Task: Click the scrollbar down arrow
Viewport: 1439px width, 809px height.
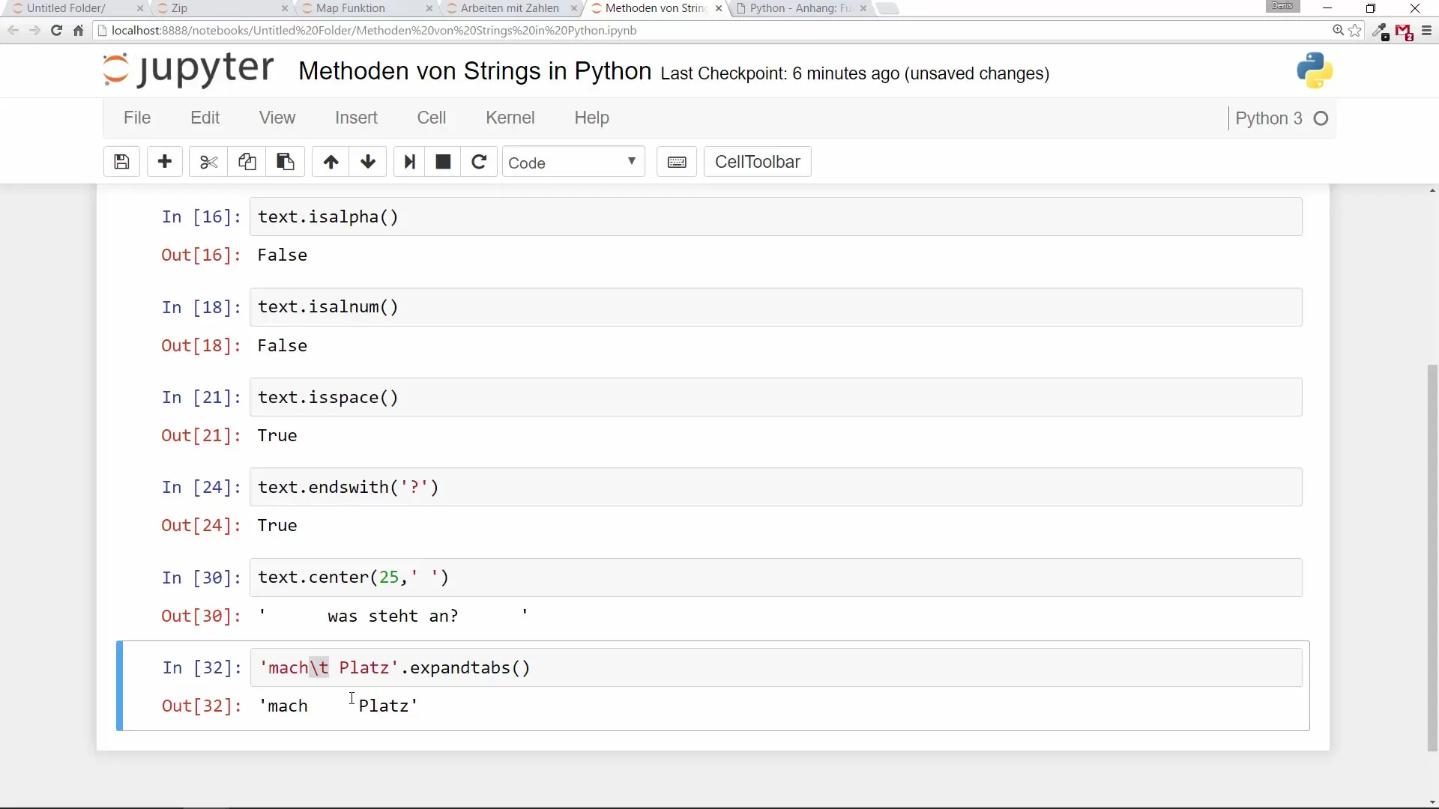Action: click(1432, 802)
